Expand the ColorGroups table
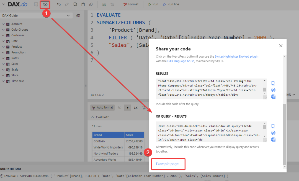 click(3, 29)
